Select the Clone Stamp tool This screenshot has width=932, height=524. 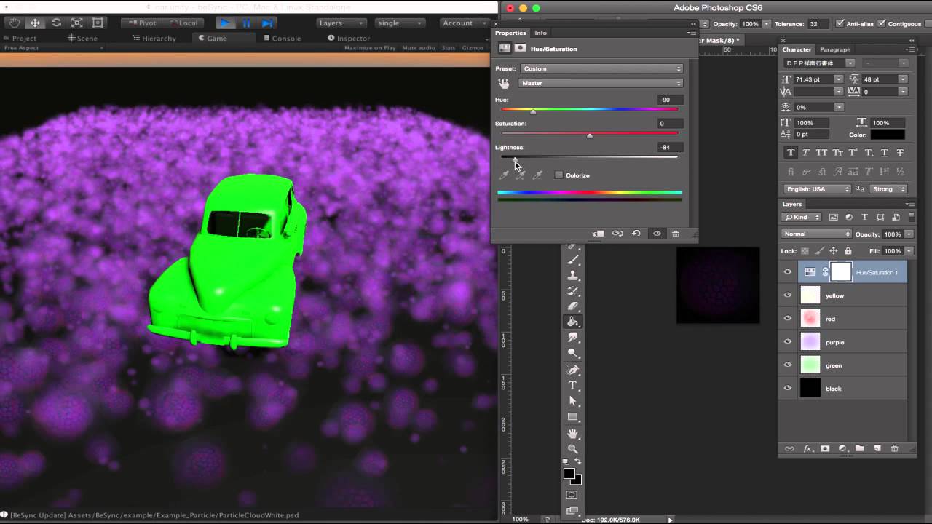(573, 275)
